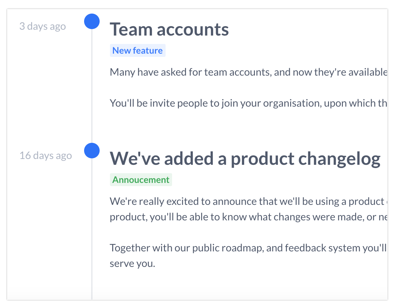
Task: Click the "serve you." closing text
Action: click(132, 263)
